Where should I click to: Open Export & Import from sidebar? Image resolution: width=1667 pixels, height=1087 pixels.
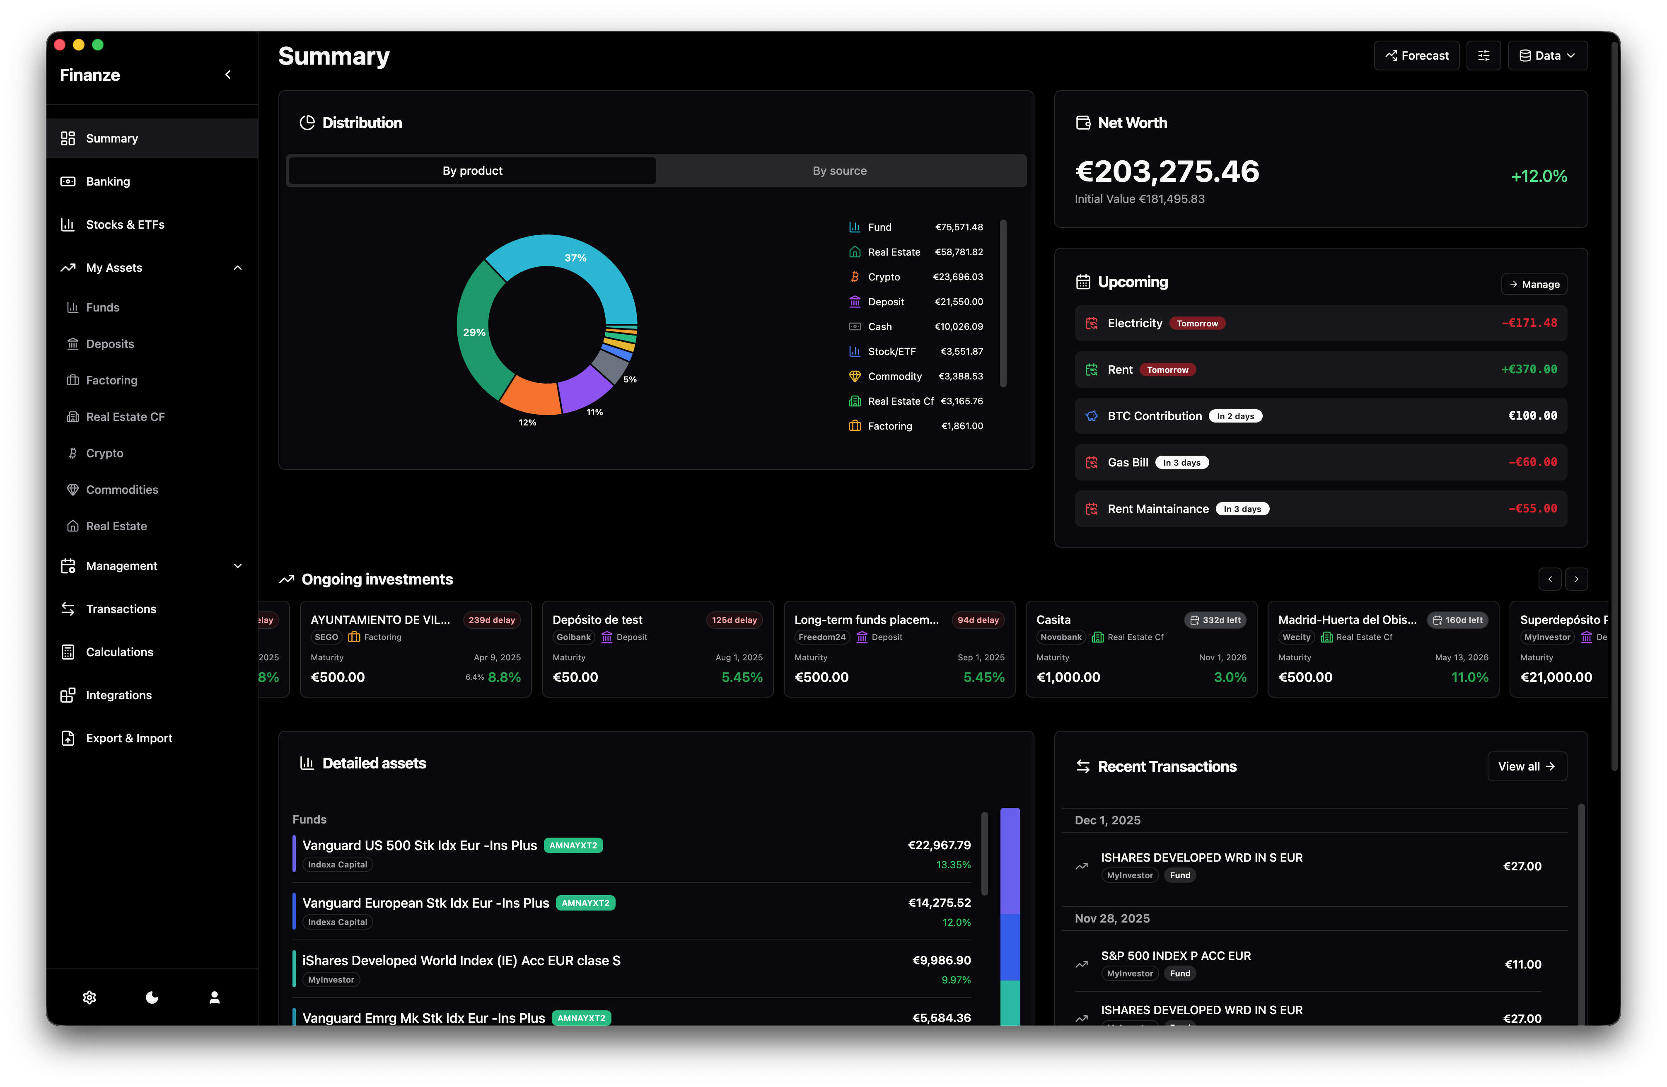[x=129, y=738]
